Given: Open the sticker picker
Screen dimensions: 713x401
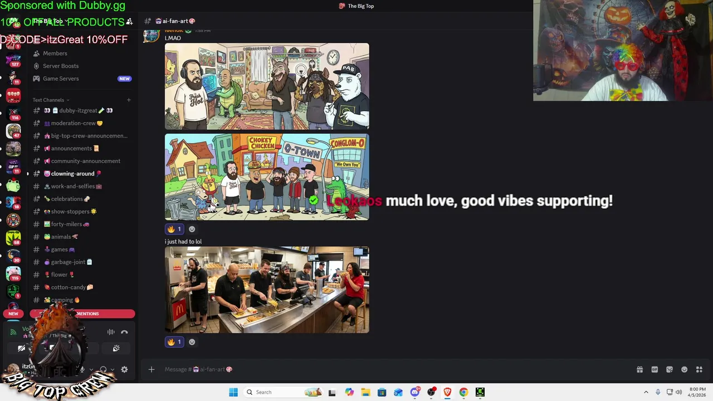Looking at the screenshot, I should (670, 369).
